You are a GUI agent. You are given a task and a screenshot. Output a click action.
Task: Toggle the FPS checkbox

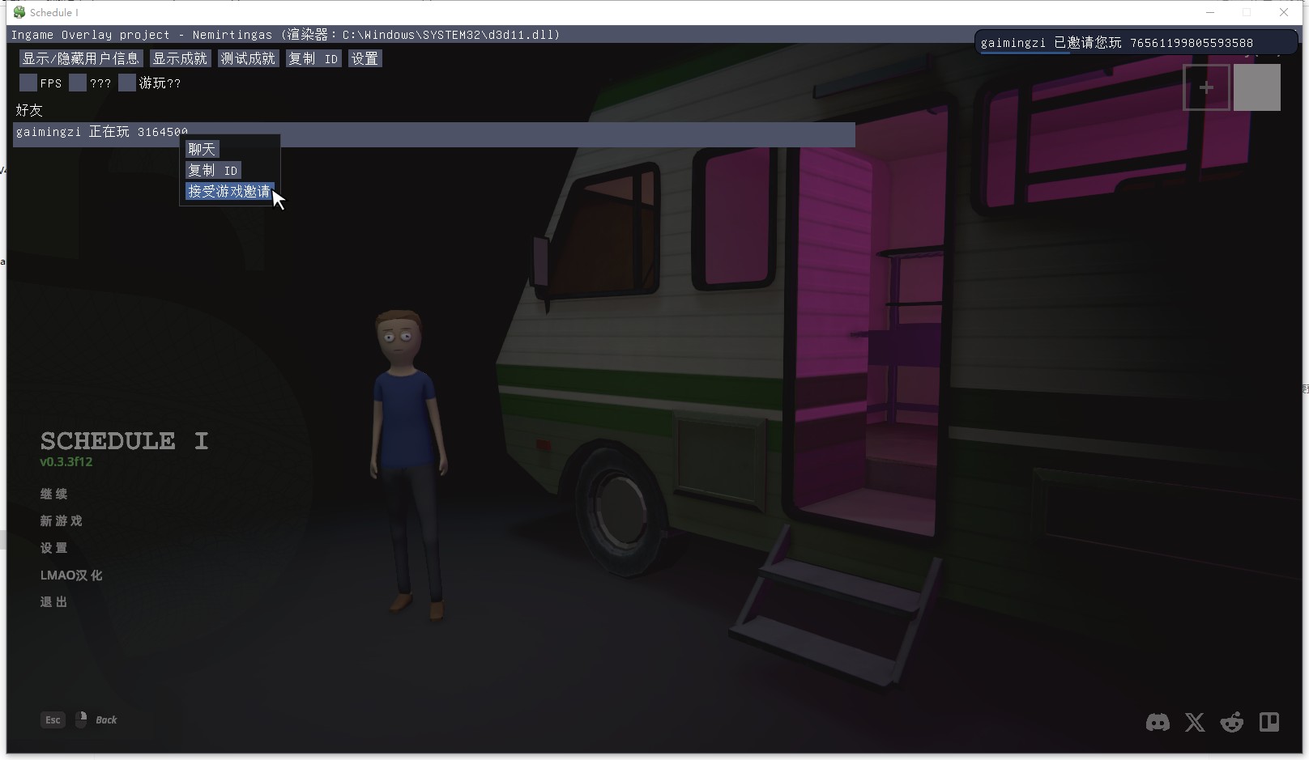click(28, 83)
